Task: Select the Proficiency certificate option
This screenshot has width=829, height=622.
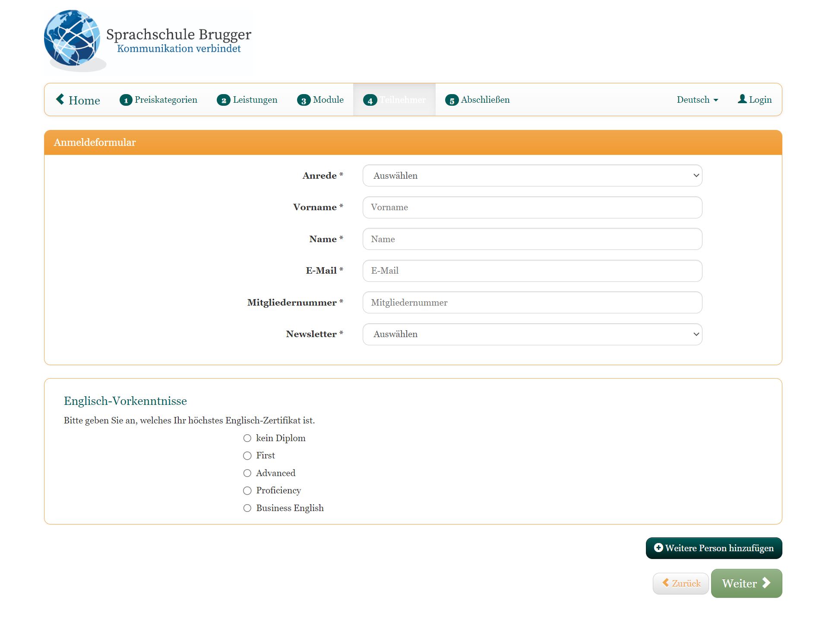Action: click(247, 490)
